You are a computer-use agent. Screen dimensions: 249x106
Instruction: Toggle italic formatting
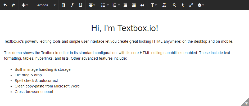[x=72, y=5]
